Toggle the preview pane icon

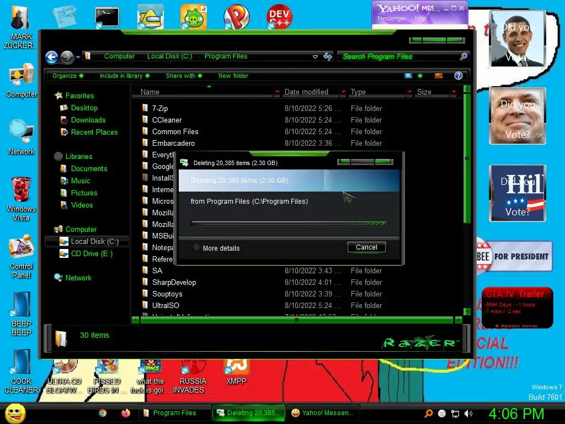pos(439,76)
